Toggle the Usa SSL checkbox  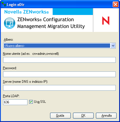tap(31, 102)
